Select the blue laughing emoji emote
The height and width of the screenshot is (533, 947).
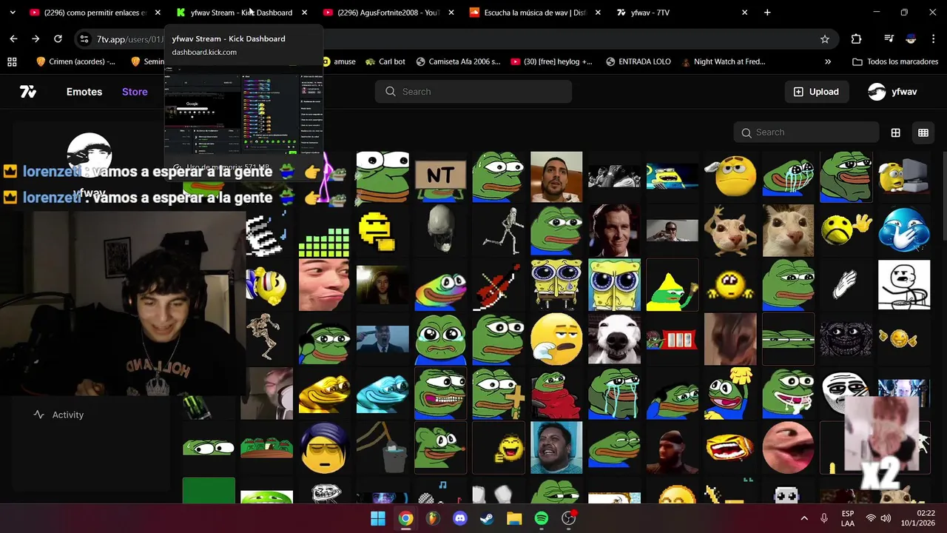[904, 231]
